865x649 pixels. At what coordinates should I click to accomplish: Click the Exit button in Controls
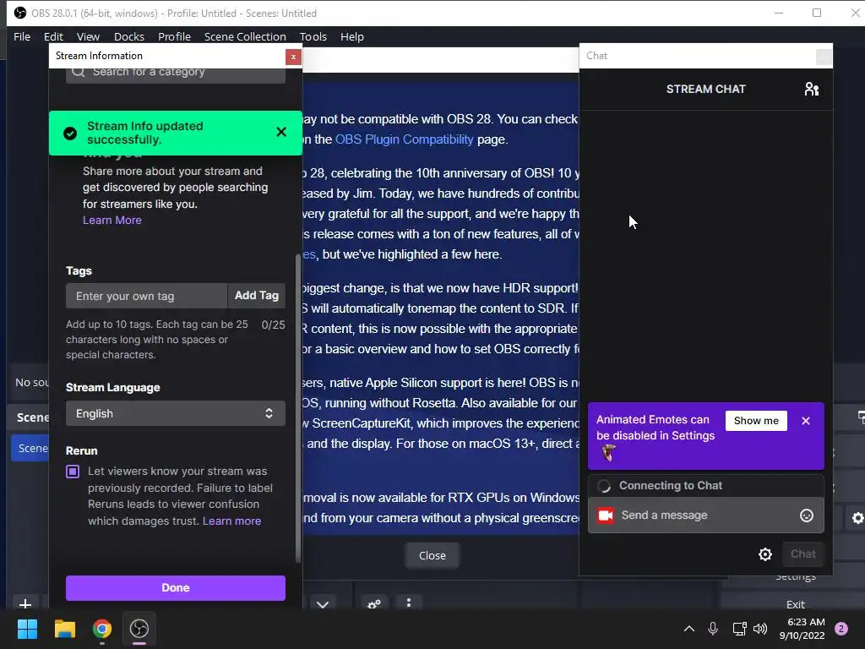(795, 604)
